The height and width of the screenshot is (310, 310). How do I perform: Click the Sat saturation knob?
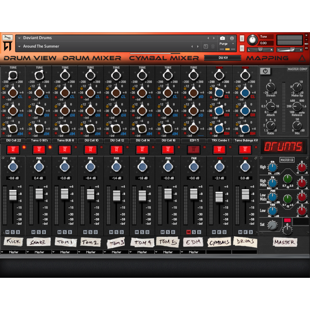[272, 225]
